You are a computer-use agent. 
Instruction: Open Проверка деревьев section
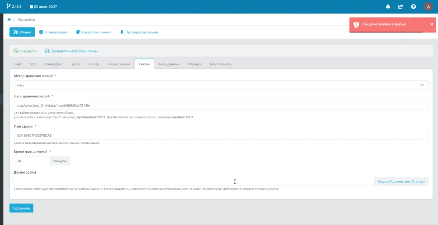coord(139,32)
